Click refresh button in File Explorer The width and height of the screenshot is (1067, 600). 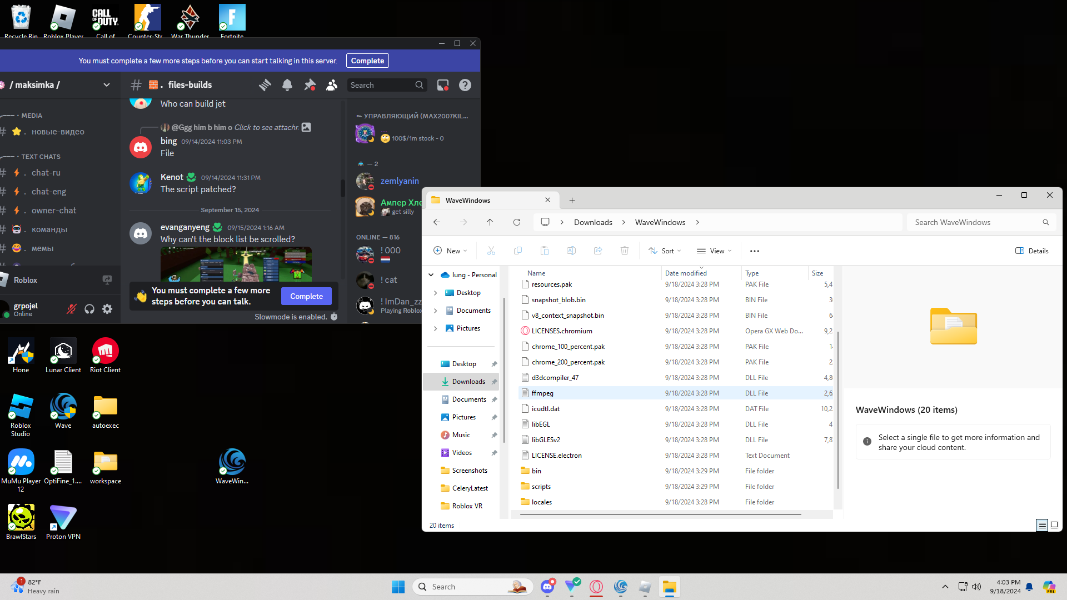click(x=517, y=222)
